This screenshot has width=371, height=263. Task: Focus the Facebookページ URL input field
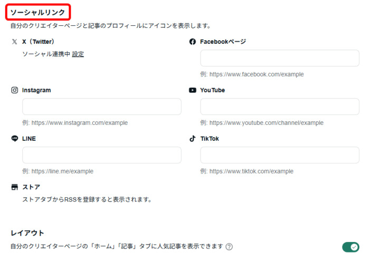tap(279, 58)
